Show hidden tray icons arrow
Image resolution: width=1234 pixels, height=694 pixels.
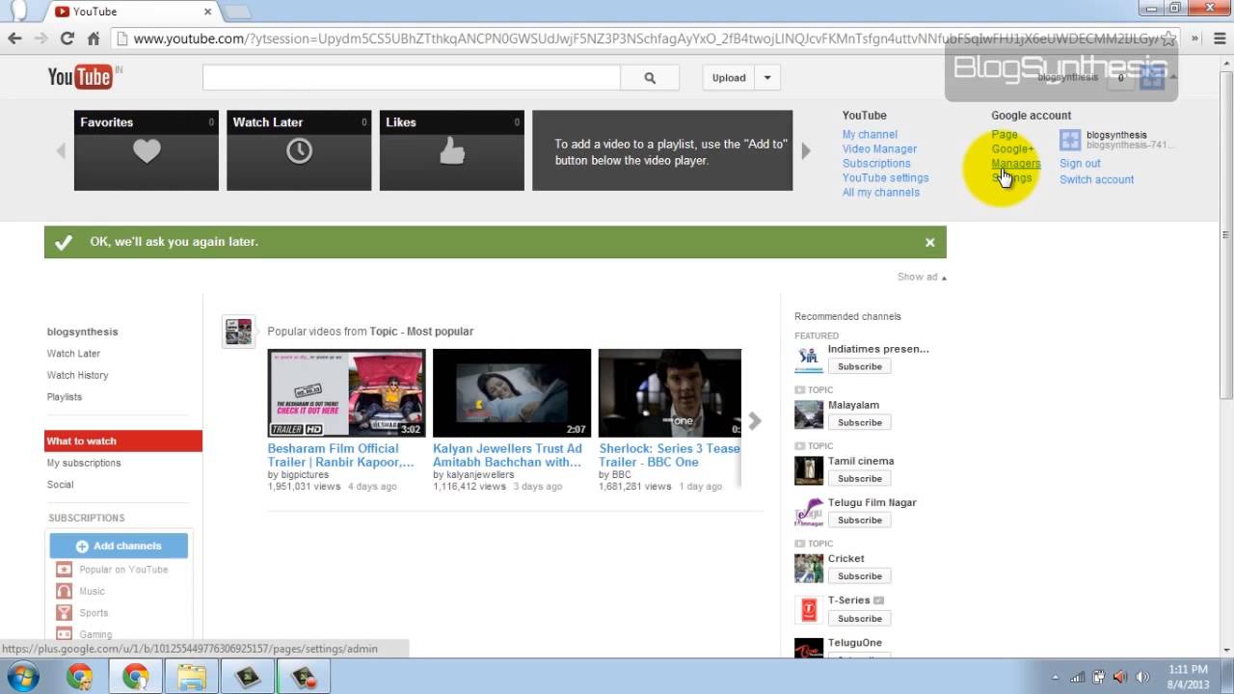[1056, 677]
